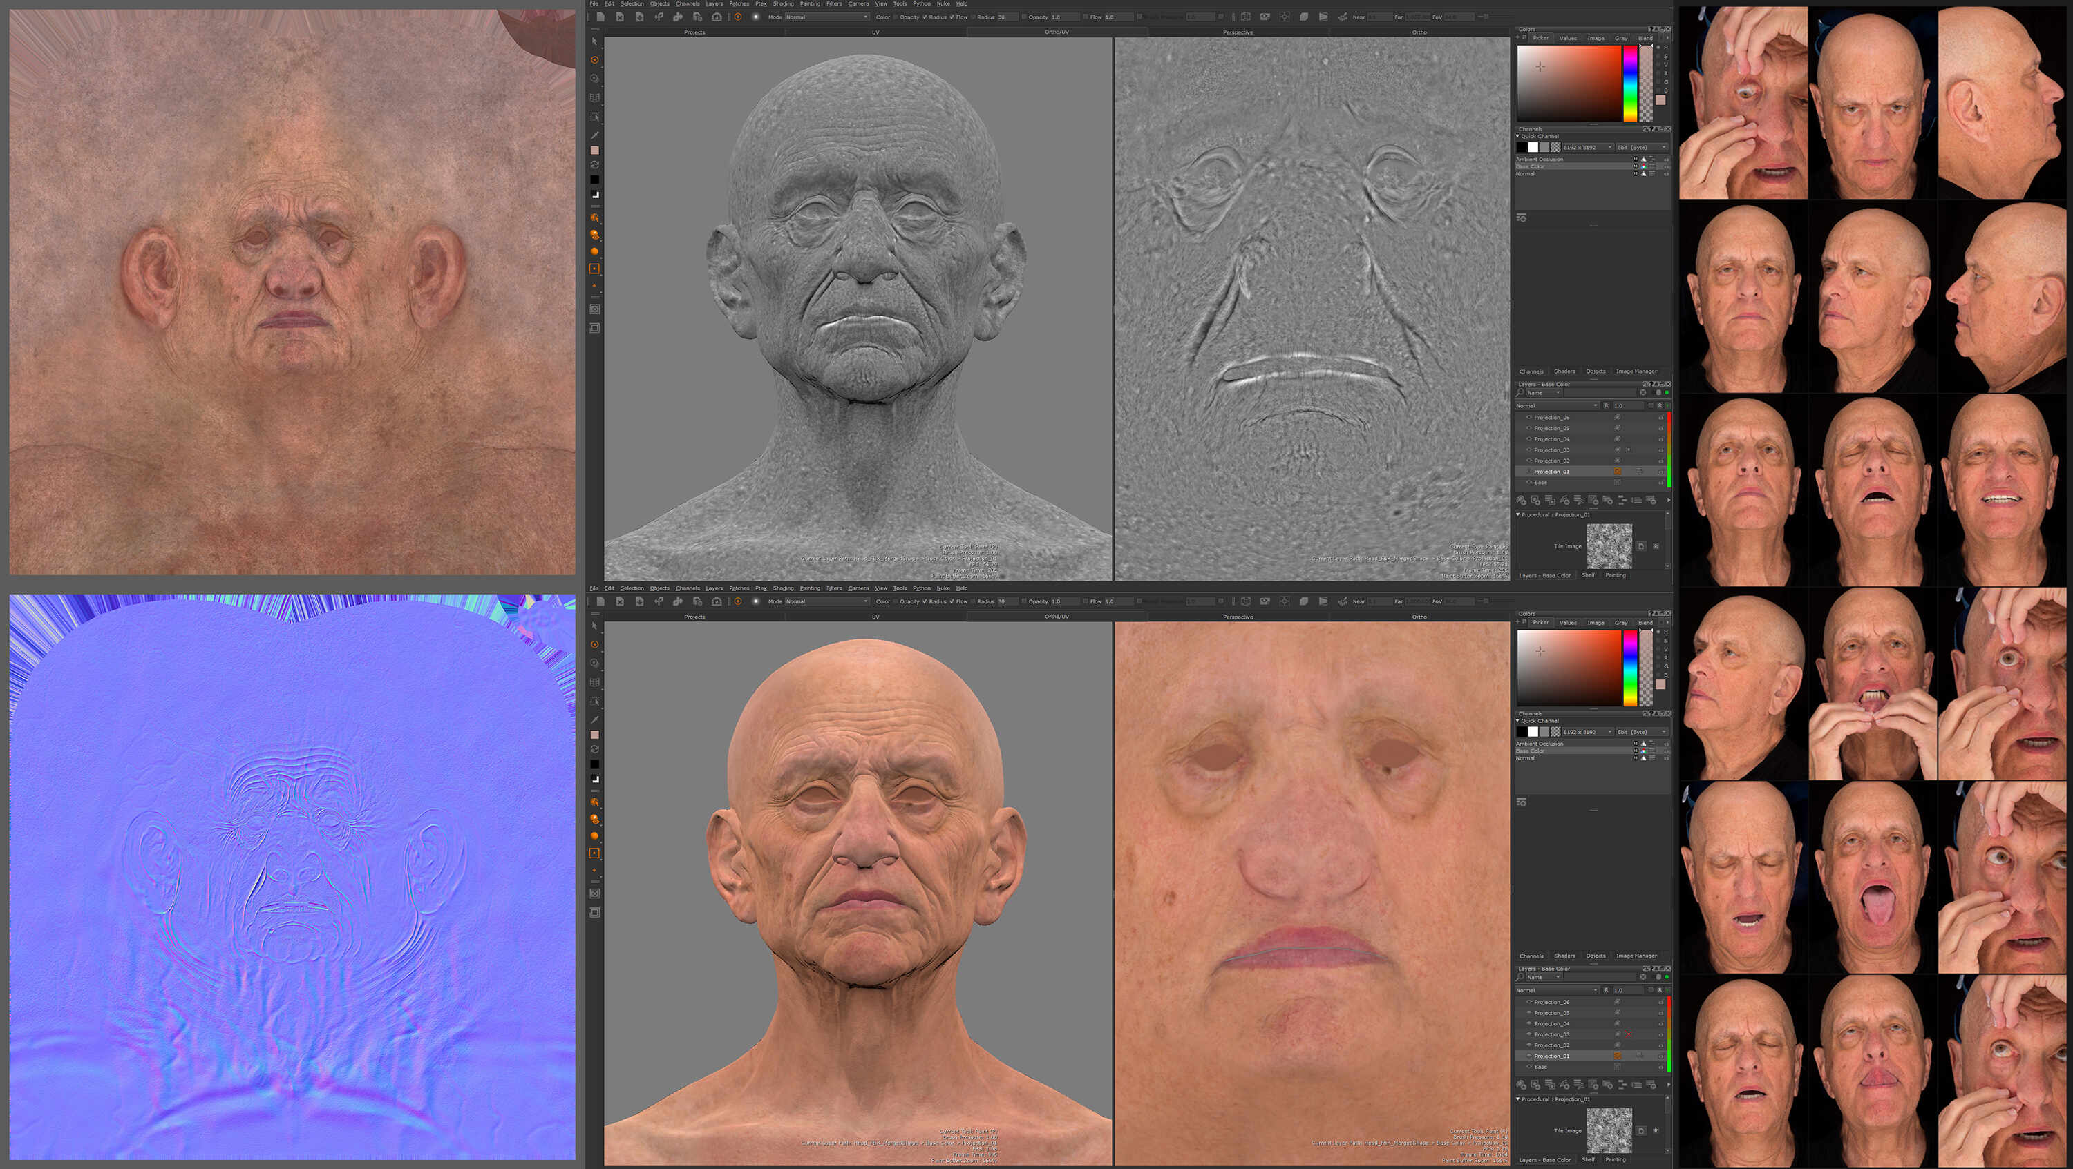The height and width of the screenshot is (1169, 2073).
Task: Hide the Projection_06 layer in the upper Layers panel
Action: click(x=1529, y=417)
